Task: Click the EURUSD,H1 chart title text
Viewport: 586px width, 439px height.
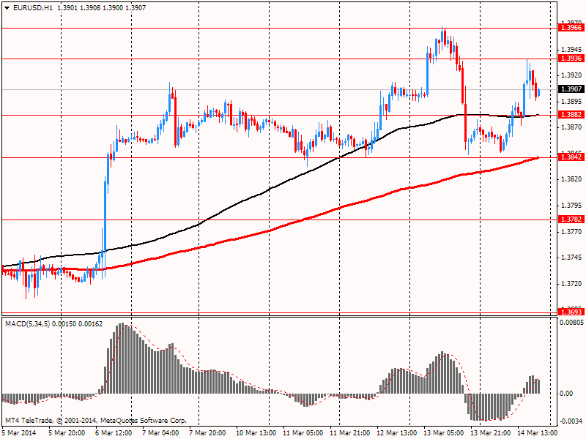Action: [33, 8]
